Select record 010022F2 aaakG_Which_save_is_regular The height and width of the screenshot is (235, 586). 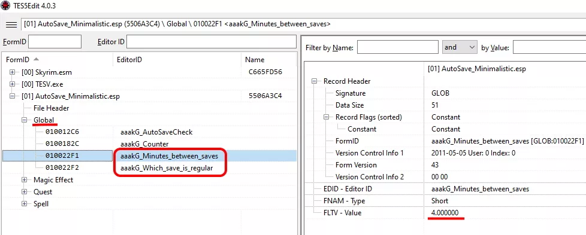pyautogui.click(x=149, y=167)
